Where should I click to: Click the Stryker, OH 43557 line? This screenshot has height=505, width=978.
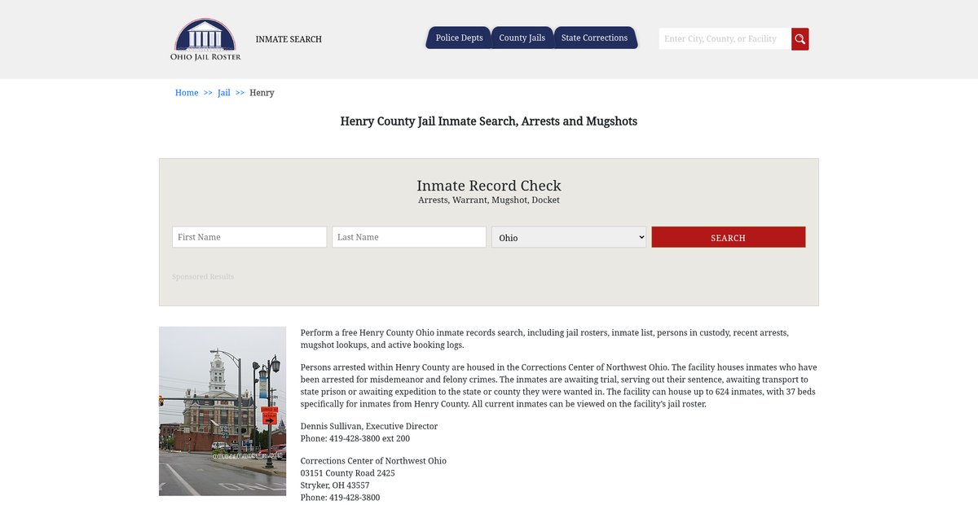[335, 485]
